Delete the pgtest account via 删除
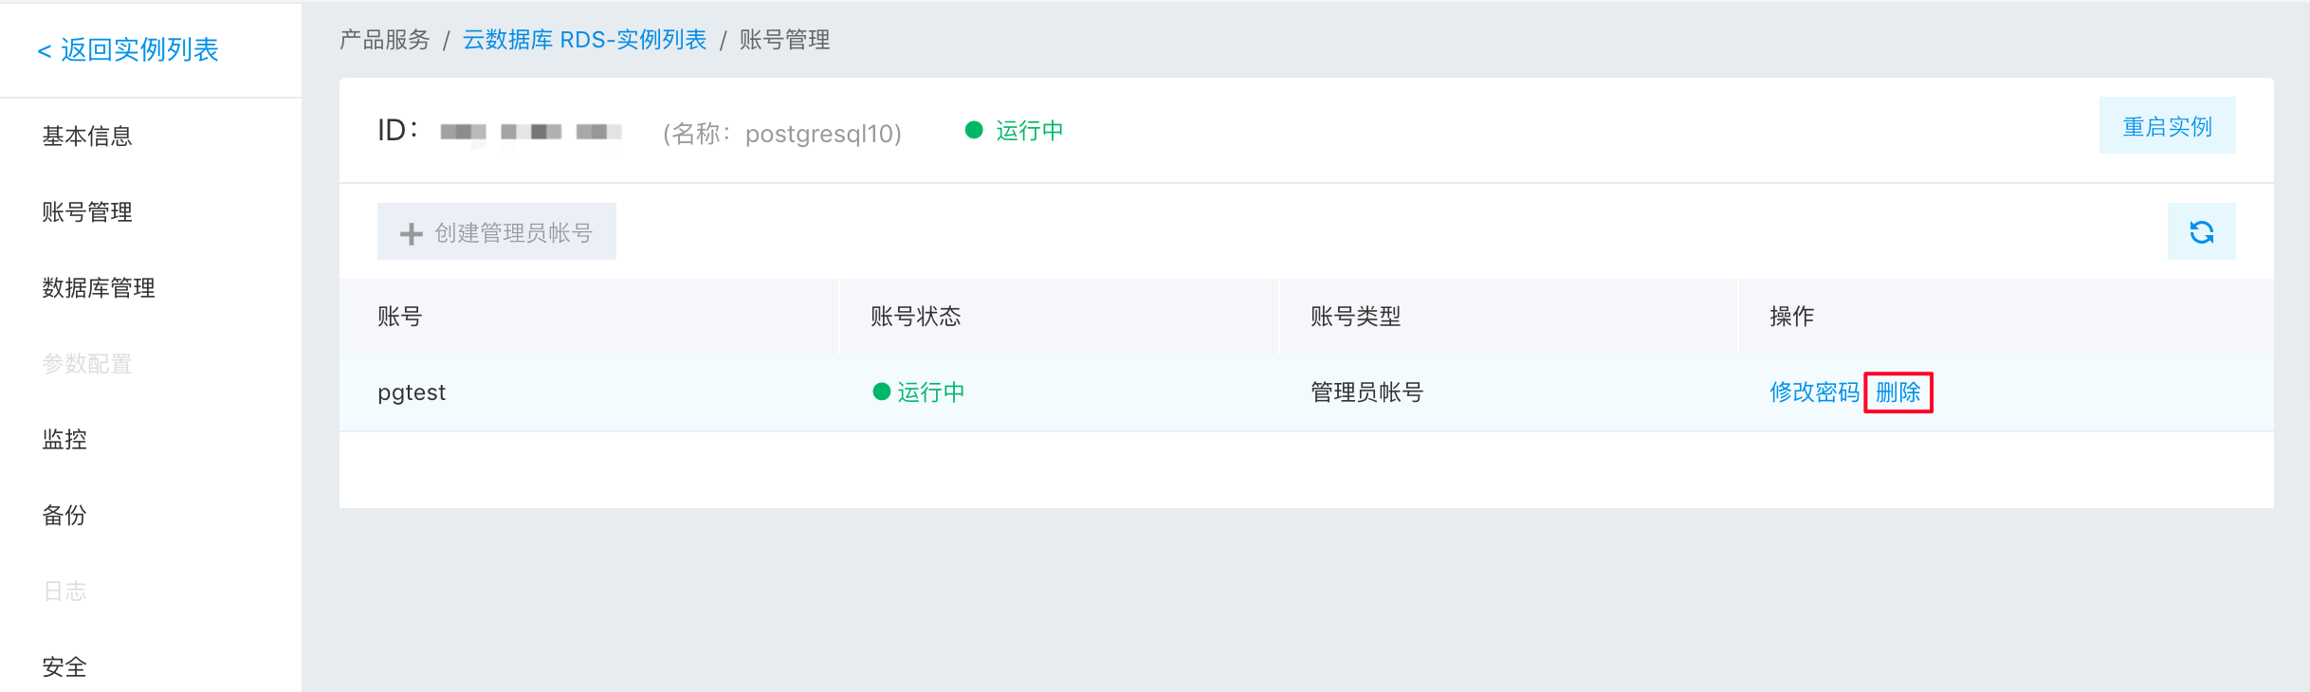Image resolution: width=2310 pixels, height=692 pixels. [x=1898, y=392]
